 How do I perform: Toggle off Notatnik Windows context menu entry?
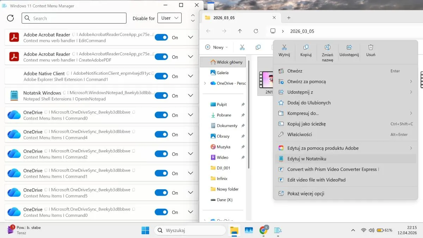click(161, 96)
